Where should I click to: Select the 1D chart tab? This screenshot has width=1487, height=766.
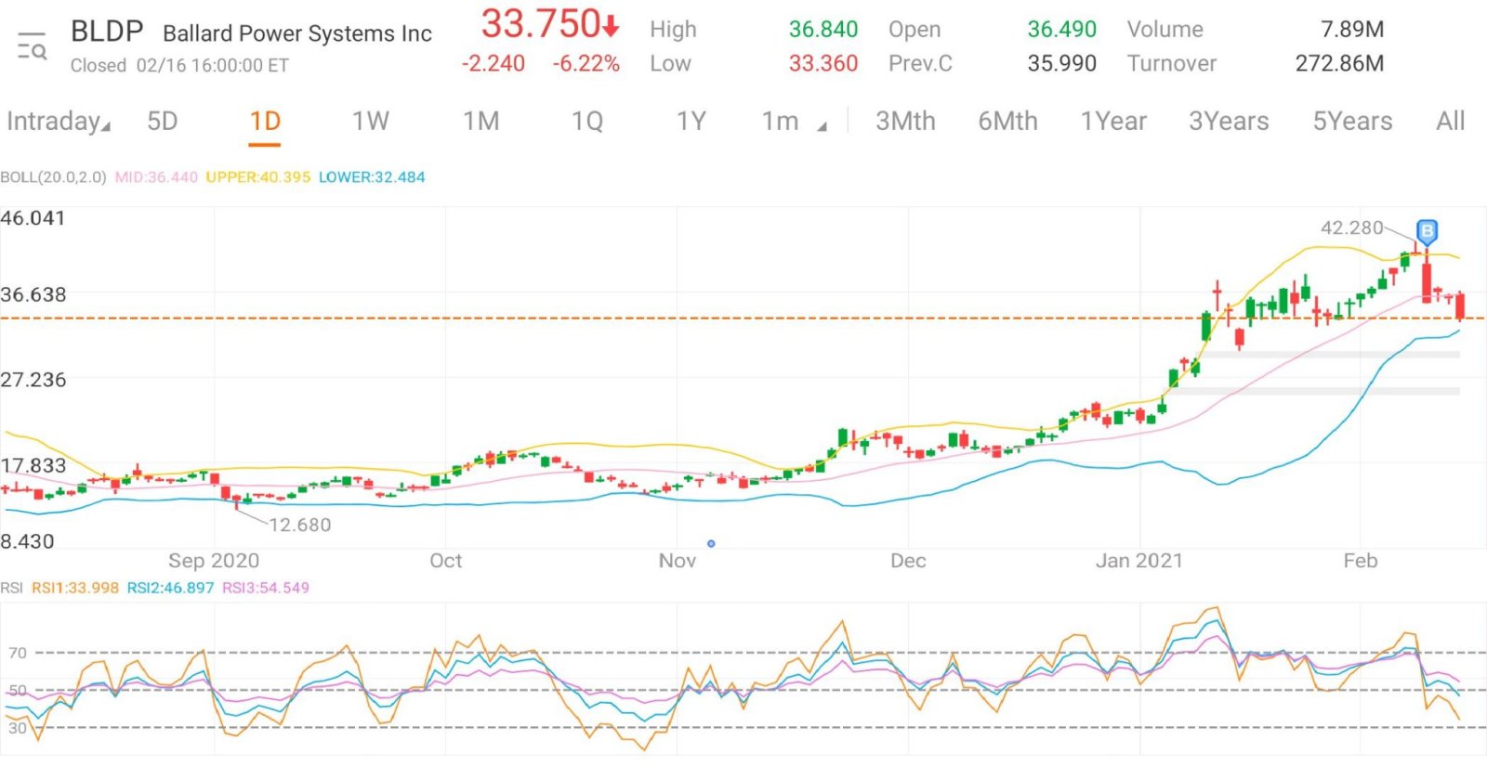pyautogui.click(x=265, y=122)
